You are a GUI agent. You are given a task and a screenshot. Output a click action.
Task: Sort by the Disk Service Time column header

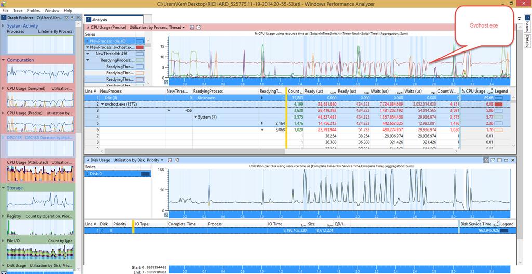click(480, 224)
